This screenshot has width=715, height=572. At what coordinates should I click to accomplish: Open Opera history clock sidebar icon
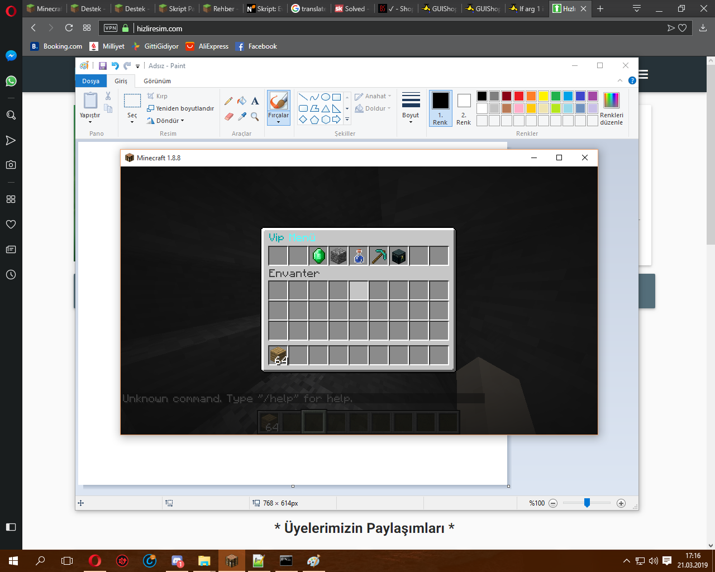pyautogui.click(x=11, y=275)
